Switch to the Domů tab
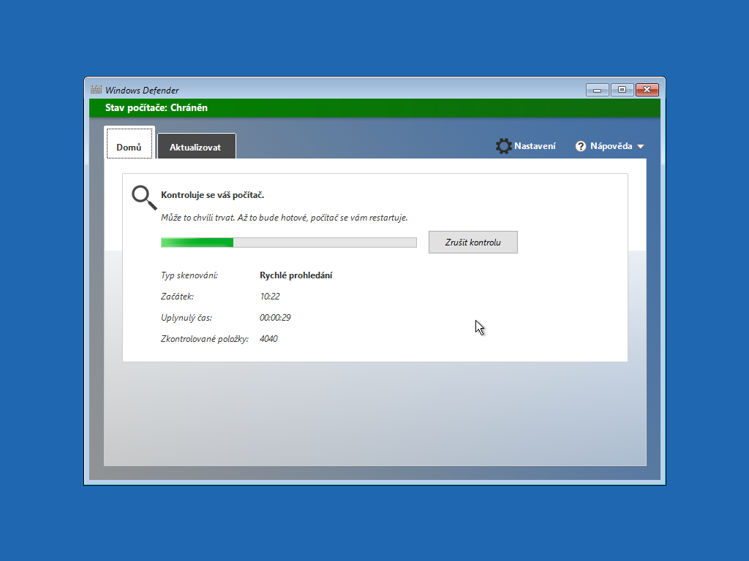This screenshot has width=749, height=561. [129, 143]
